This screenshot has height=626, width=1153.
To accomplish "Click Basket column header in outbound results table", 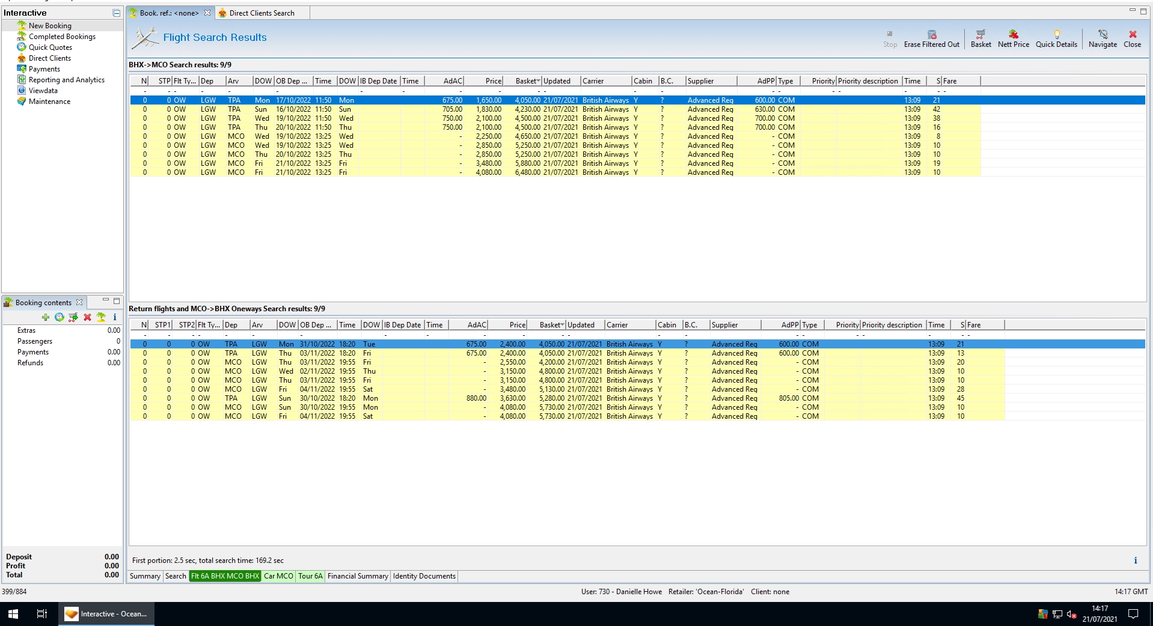I will pos(523,81).
